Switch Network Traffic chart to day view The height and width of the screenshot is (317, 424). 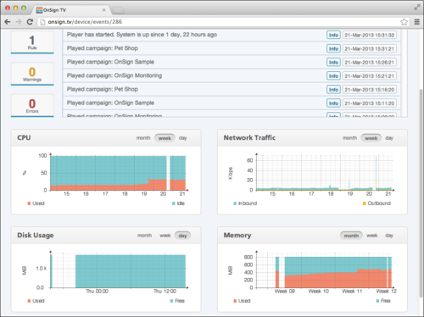tap(389, 138)
